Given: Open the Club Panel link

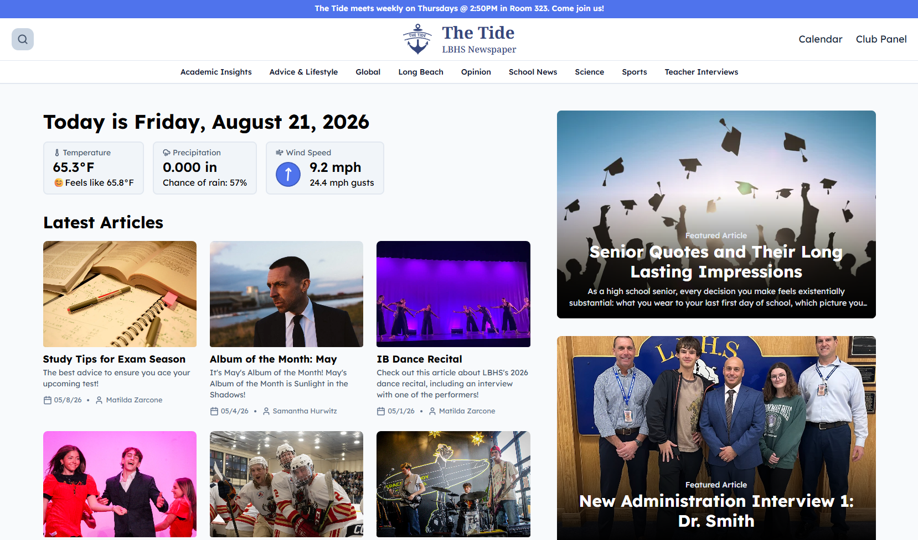Looking at the screenshot, I should 881,39.
